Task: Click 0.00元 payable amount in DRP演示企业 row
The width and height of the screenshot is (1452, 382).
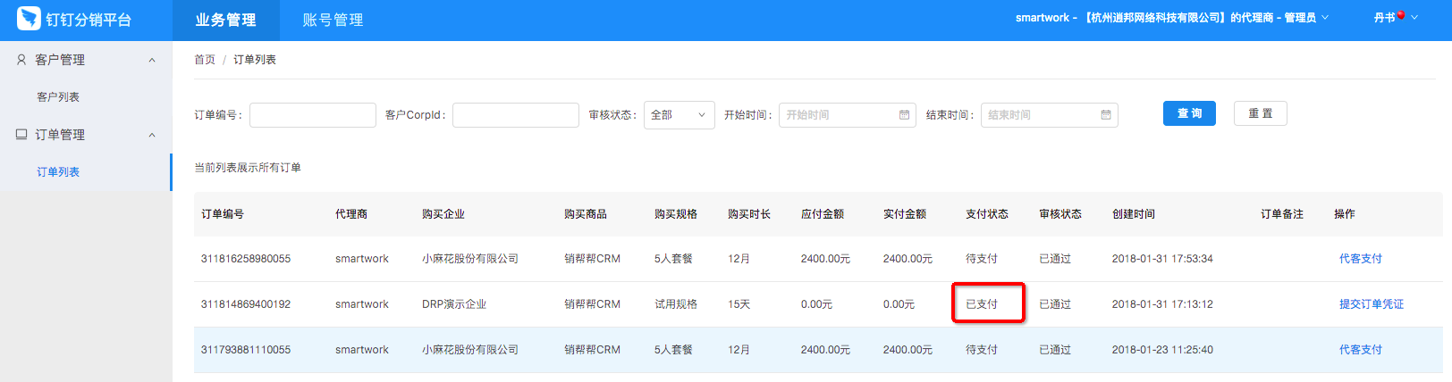Action: click(x=816, y=304)
